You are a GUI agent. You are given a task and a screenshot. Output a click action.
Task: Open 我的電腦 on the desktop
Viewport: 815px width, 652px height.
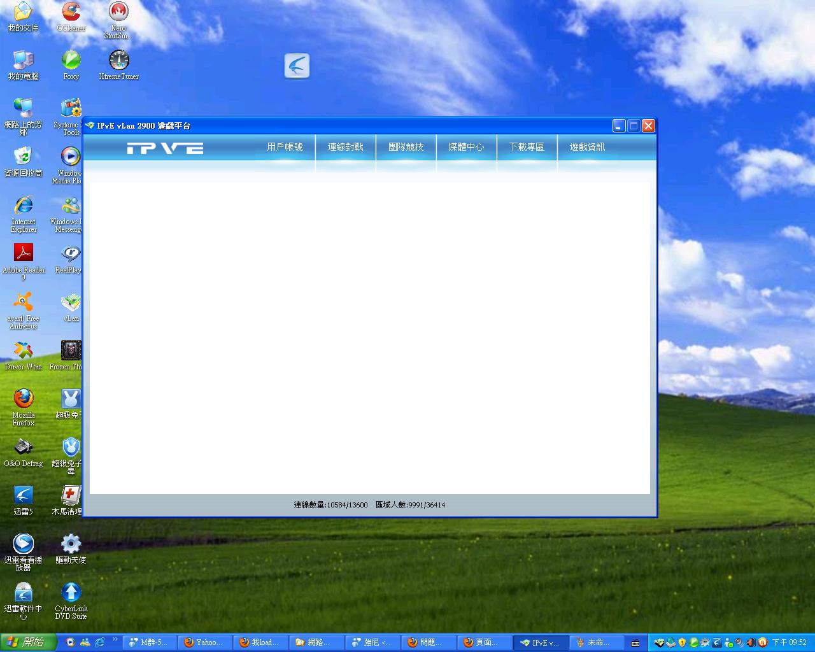[x=23, y=65]
